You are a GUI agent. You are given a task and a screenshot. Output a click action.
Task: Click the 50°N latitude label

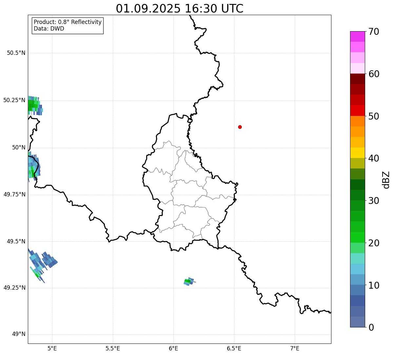click(19, 147)
